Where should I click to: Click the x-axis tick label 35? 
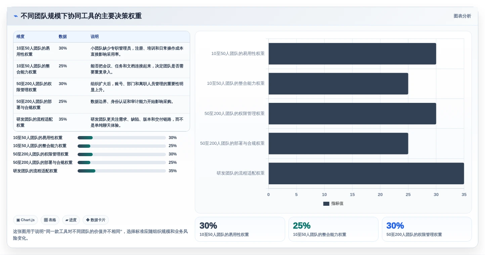(464, 195)
